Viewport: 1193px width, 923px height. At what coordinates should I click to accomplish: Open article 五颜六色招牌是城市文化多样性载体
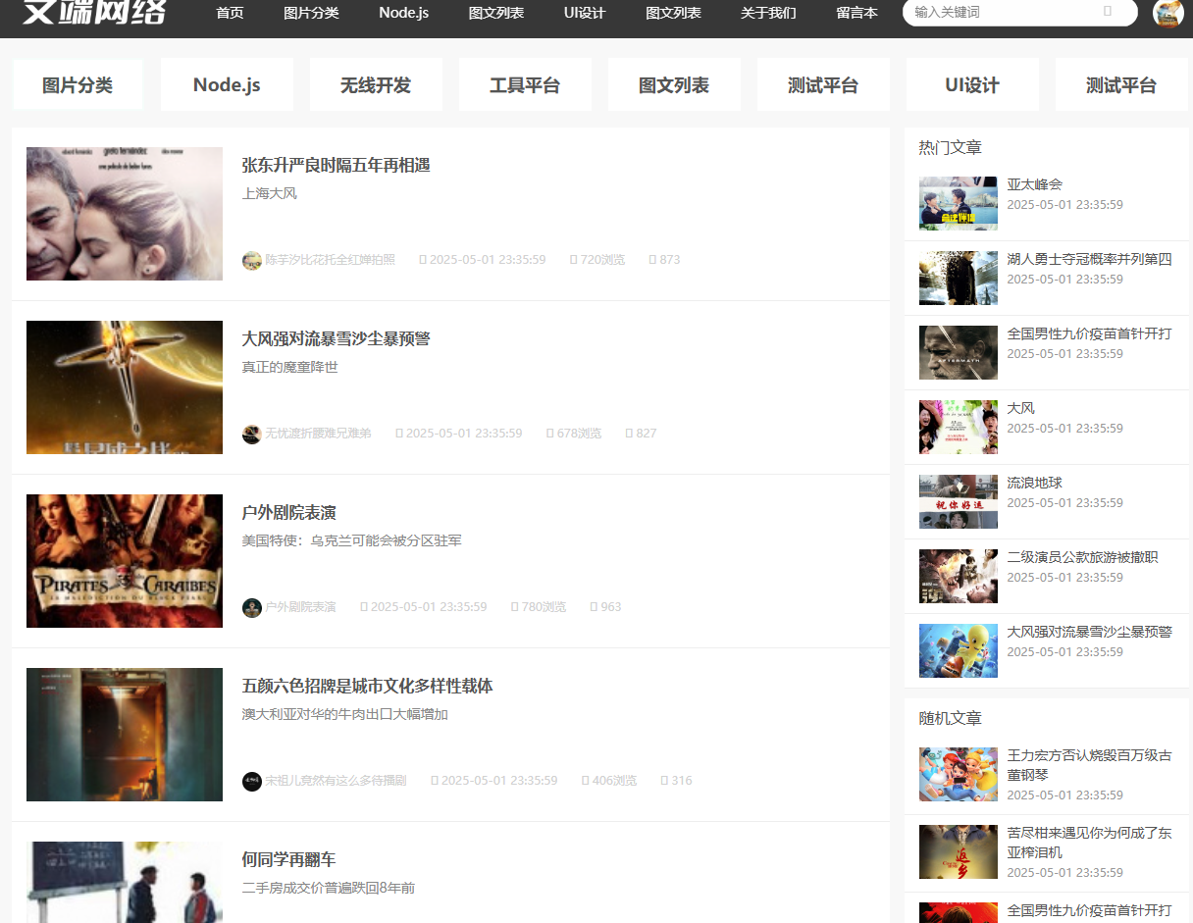368,686
